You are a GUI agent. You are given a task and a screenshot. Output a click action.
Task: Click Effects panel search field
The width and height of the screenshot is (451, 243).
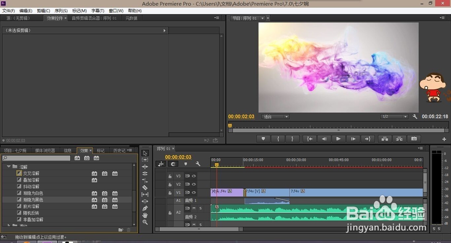click(x=37, y=158)
